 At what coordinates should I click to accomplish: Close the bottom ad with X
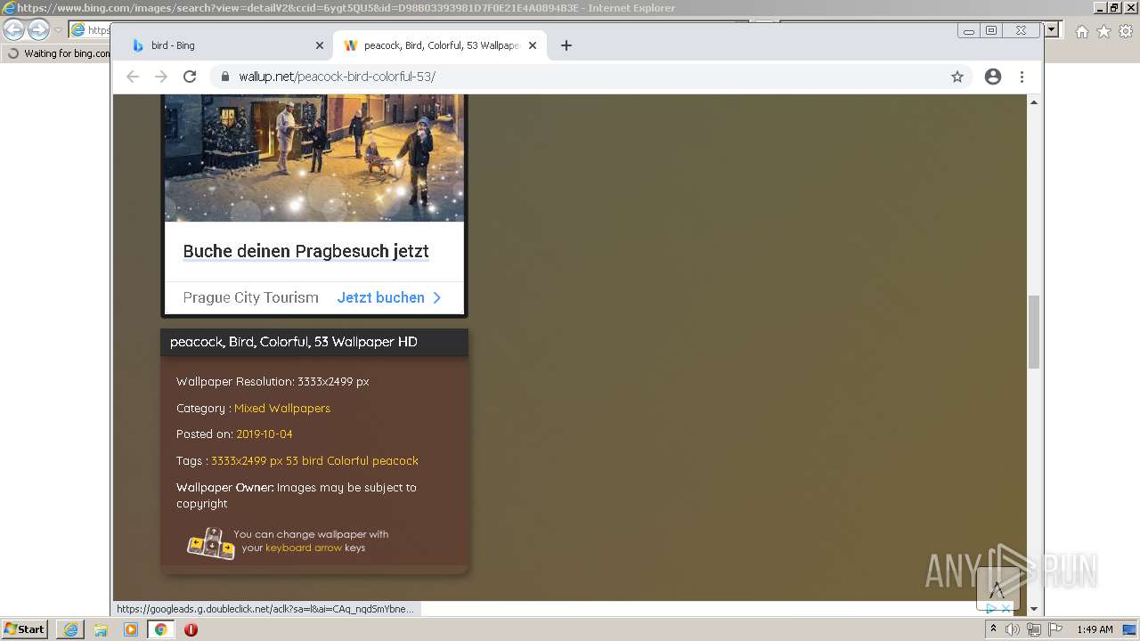(x=1006, y=609)
